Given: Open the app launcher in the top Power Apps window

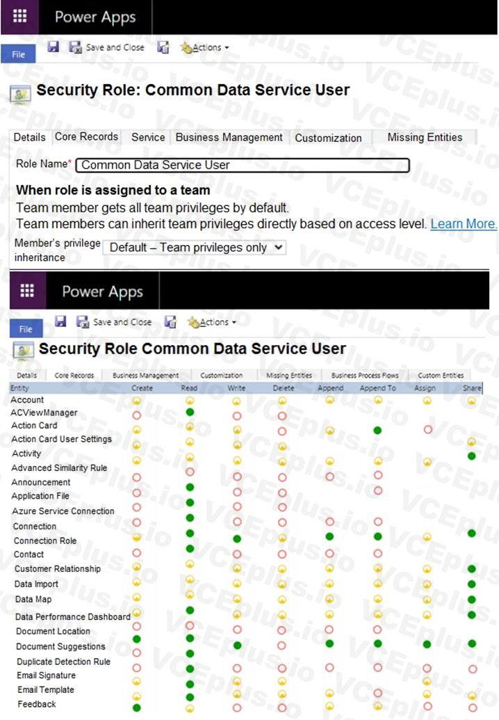Looking at the screenshot, I should pos(19,16).
